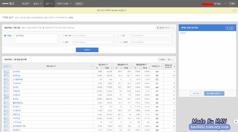The width and height of the screenshot is (238, 132).
Task: Click white button beside the estimated-performance button
Action: point(197,93)
